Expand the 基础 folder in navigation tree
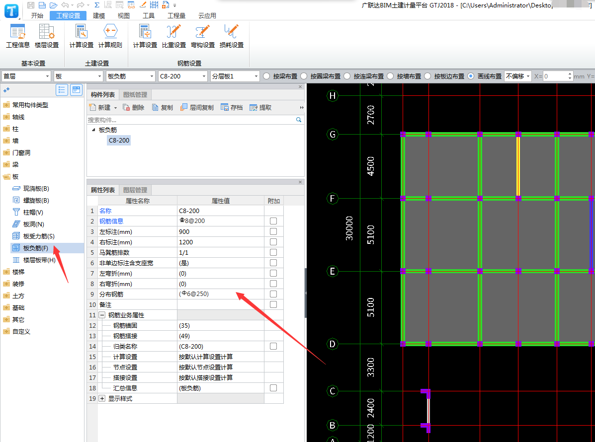This screenshot has height=442, width=595. 6,308
